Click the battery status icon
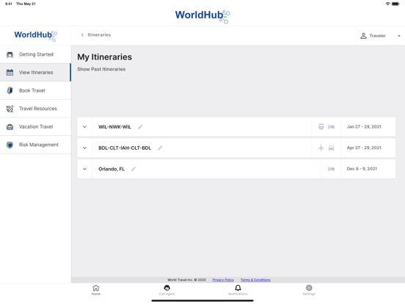Viewport: 405px width, 304px height. click(395, 4)
